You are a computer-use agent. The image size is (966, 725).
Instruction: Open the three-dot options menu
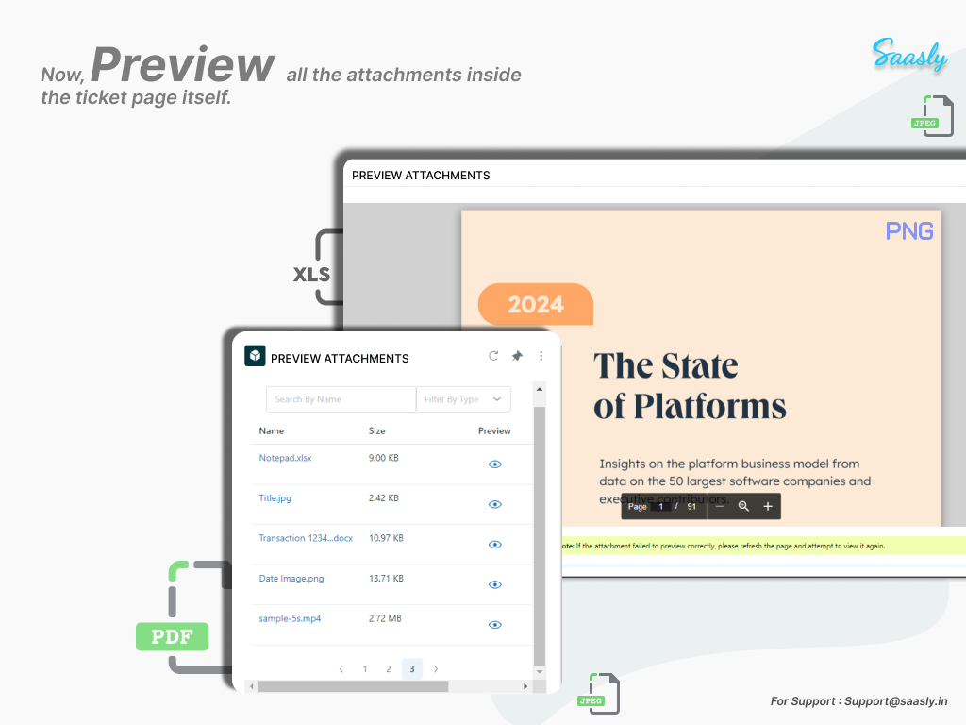tap(541, 356)
